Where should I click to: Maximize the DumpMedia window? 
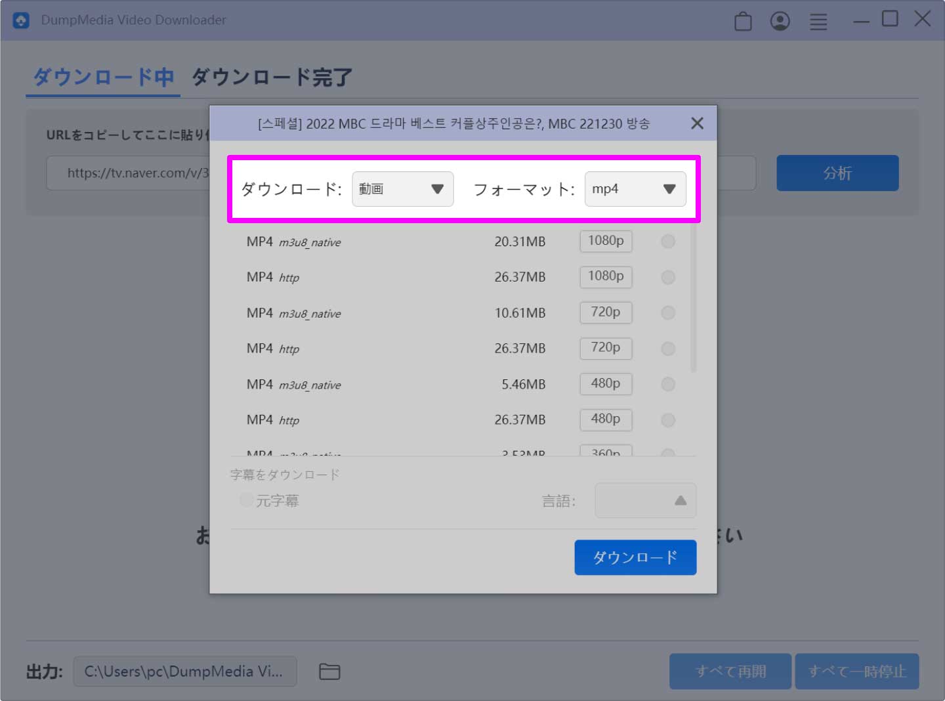pyautogui.click(x=890, y=18)
